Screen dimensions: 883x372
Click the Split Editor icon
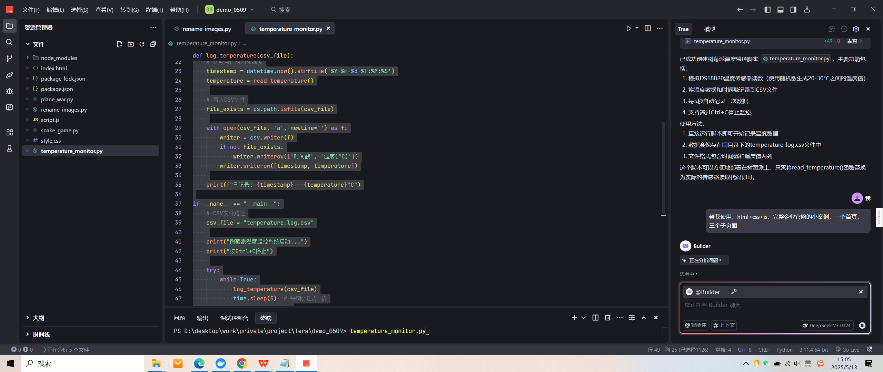tap(647, 29)
